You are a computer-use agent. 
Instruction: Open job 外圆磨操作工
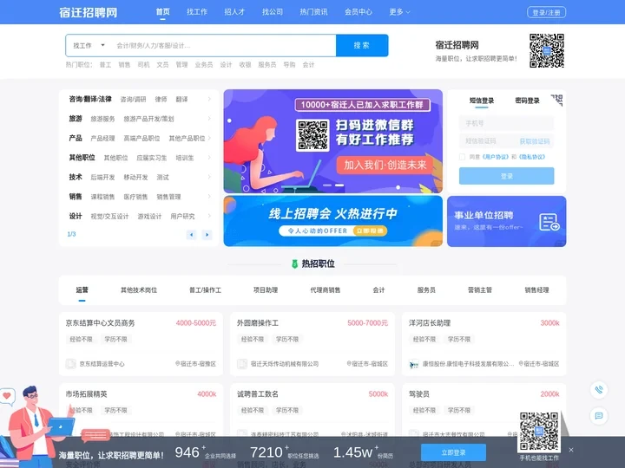(258, 323)
